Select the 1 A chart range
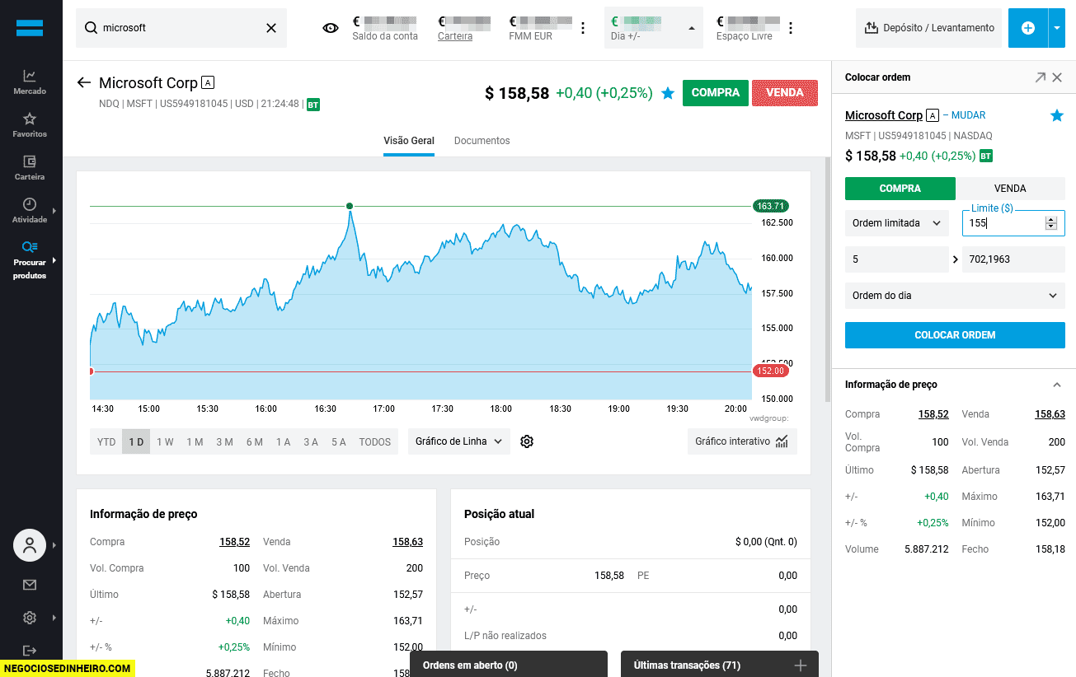This screenshot has height=677, width=1076. 283,442
